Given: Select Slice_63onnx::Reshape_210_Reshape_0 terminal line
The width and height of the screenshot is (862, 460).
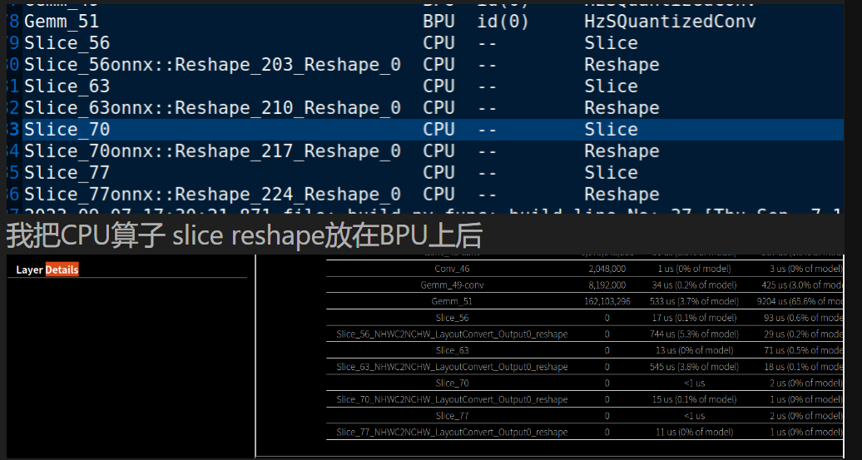Looking at the screenshot, I should pos(212,108).
